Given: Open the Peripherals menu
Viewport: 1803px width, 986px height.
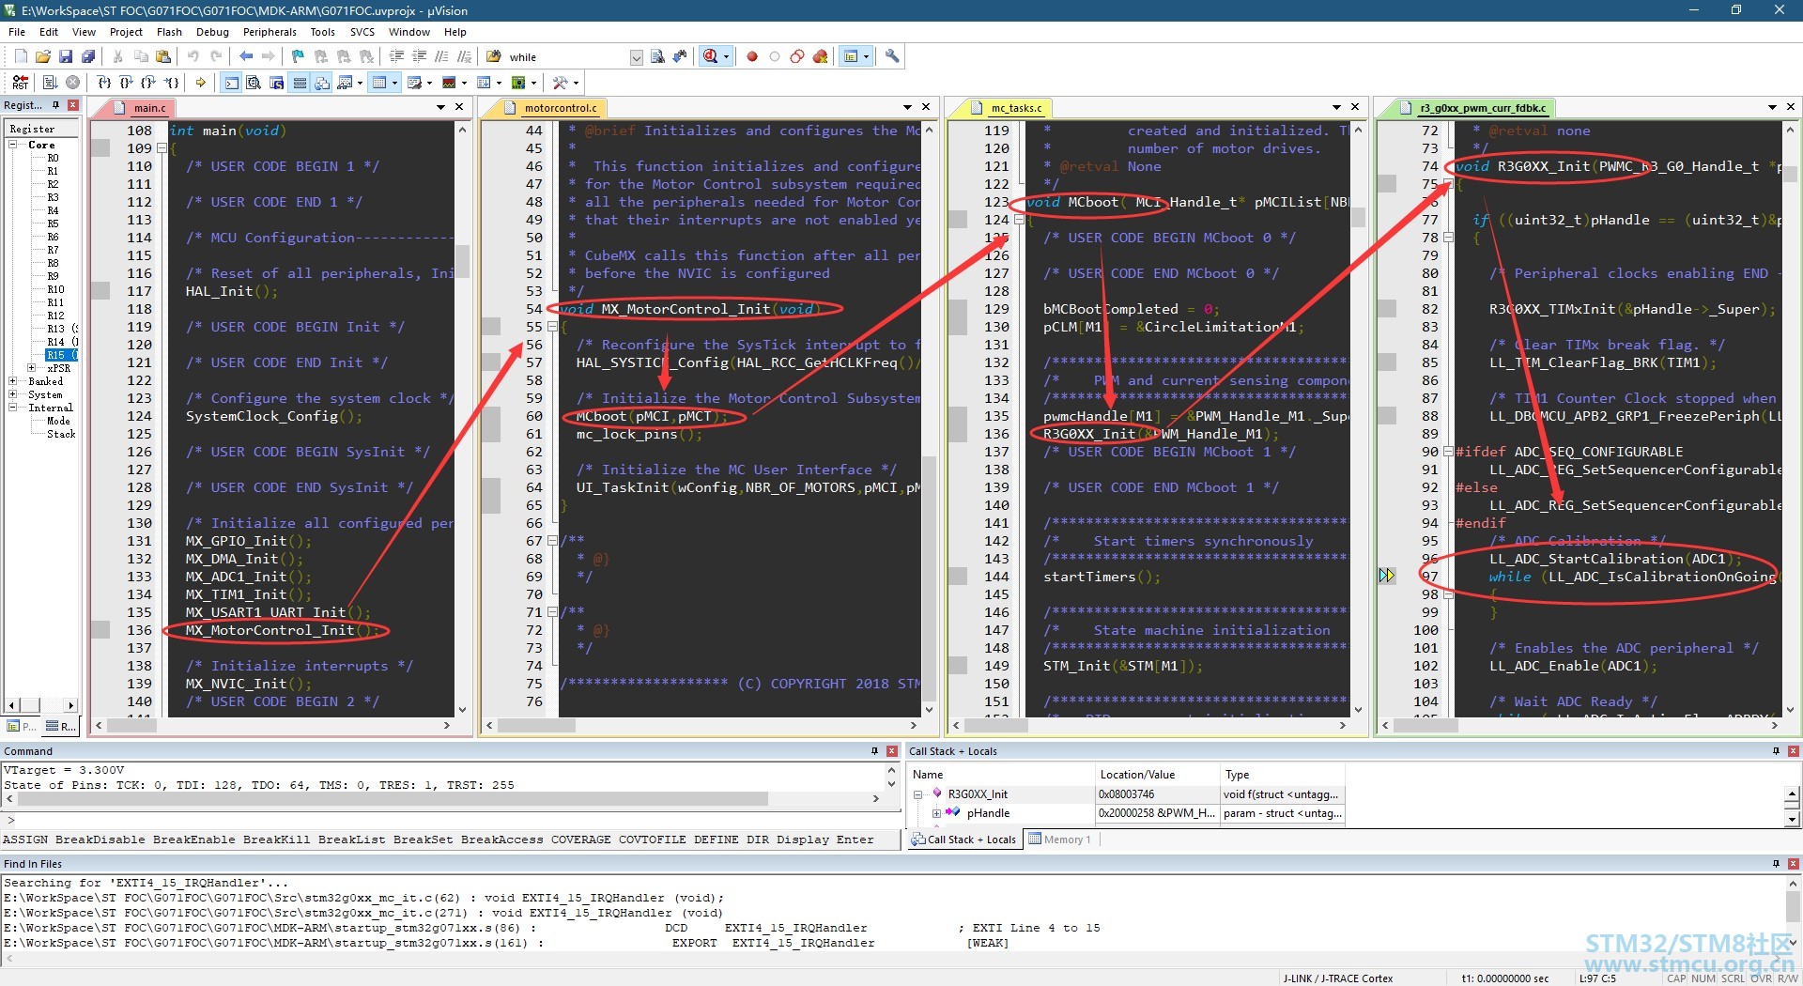Looking at the screenshot, I should click(x=270, y=32).
